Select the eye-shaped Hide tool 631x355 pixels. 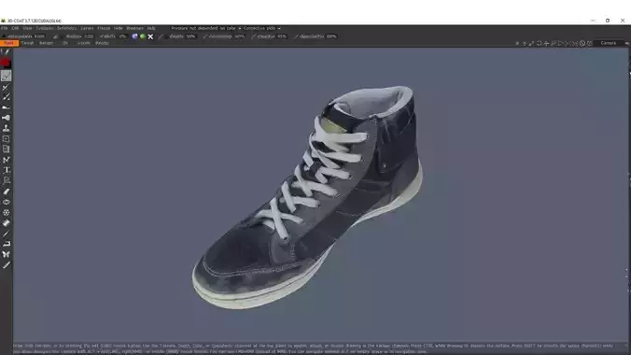pyautogui.click(x=6, y=202)
